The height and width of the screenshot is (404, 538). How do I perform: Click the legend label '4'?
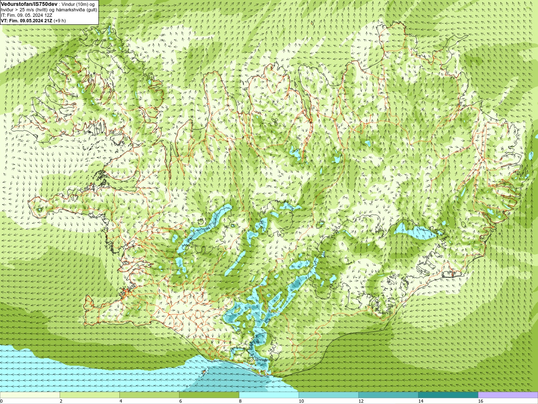[121, 401]
